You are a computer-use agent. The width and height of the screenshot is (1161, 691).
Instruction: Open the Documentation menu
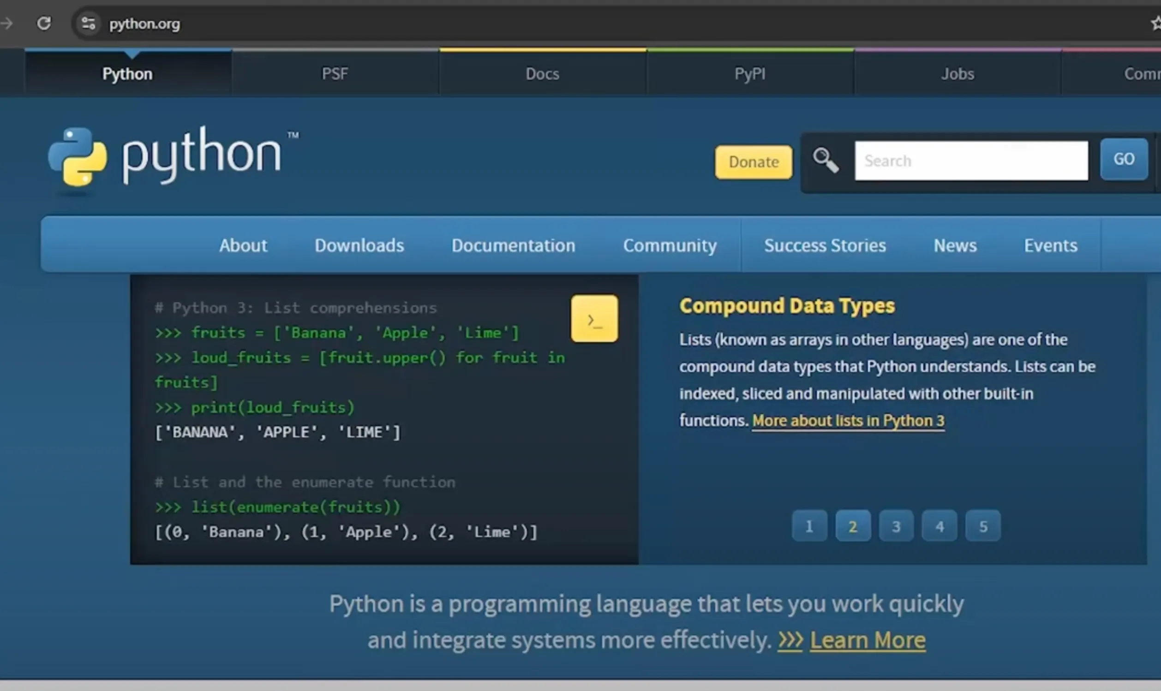(x=513, y=245)
